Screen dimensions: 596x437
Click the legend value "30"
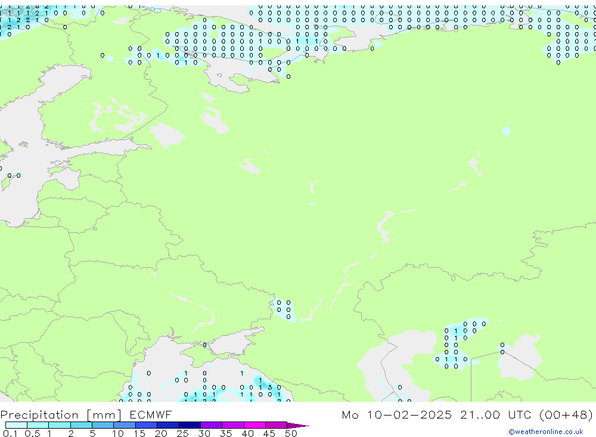[x=204, y=433]
